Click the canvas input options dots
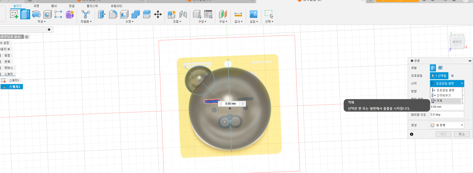This screenshot has height=173, width=473. tap(243, 104)
